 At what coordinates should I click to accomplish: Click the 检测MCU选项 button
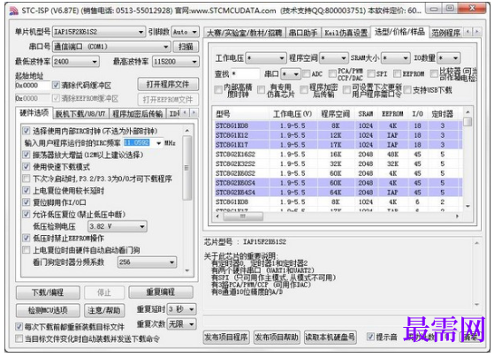tap(48, 310)
